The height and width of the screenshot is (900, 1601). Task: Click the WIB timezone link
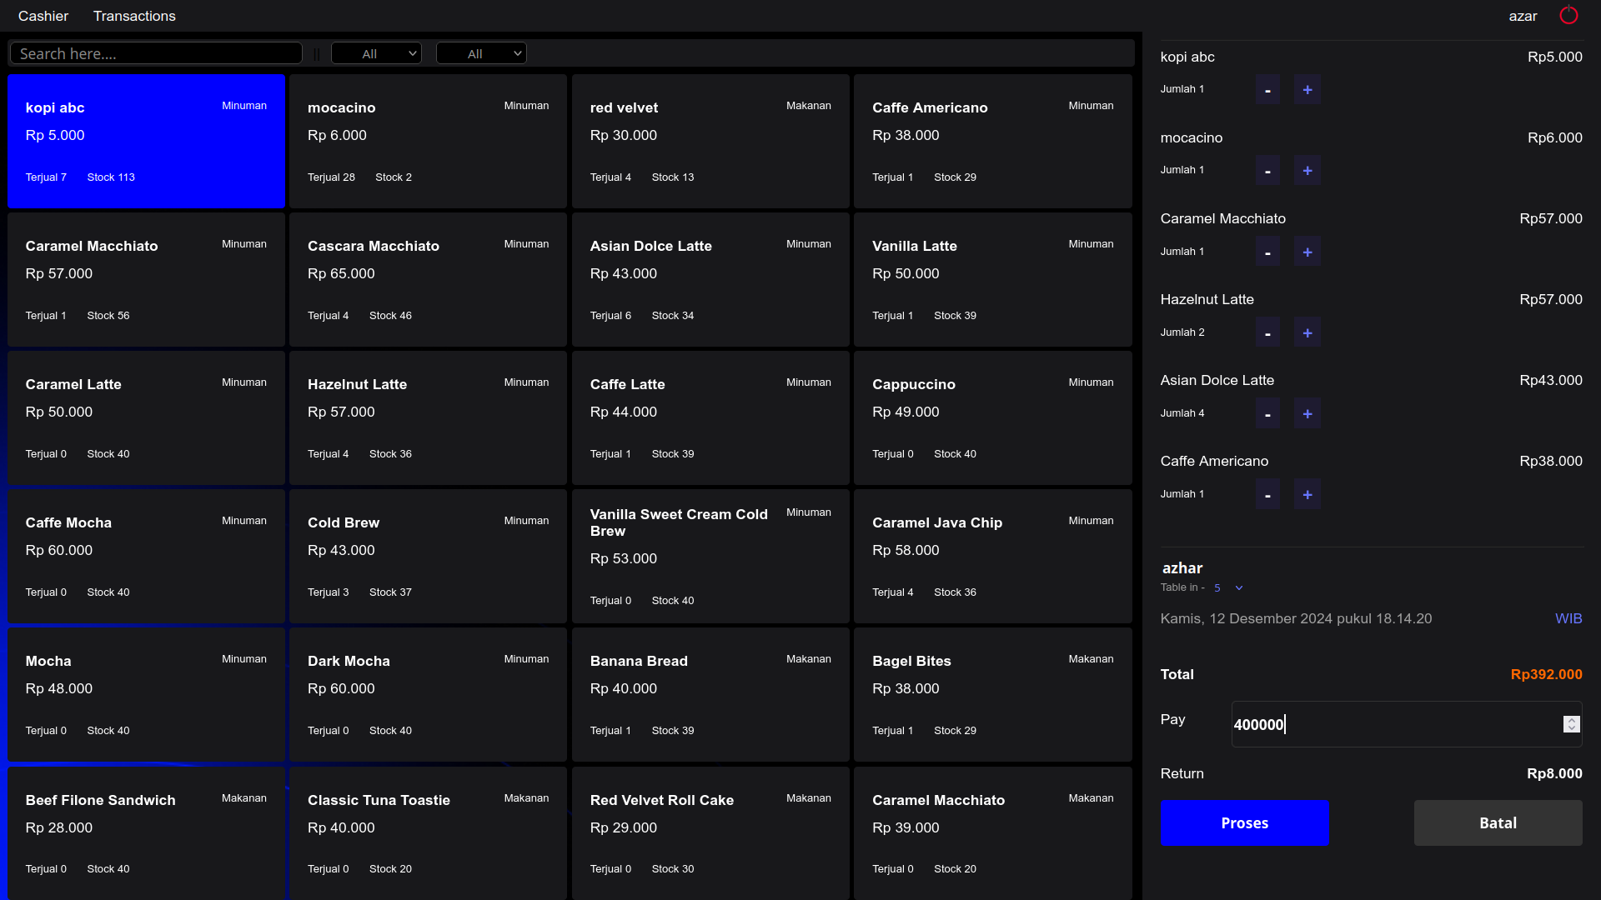coord(1568,618)
